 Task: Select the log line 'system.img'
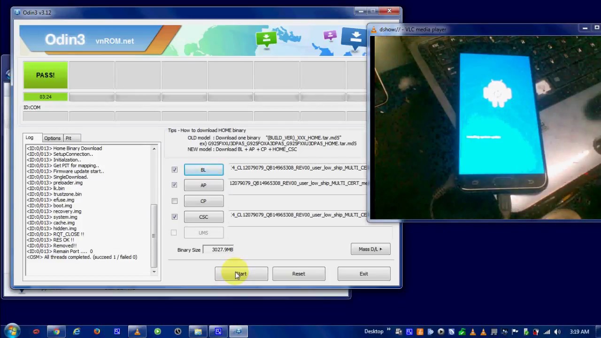click(x=52, y=217)
